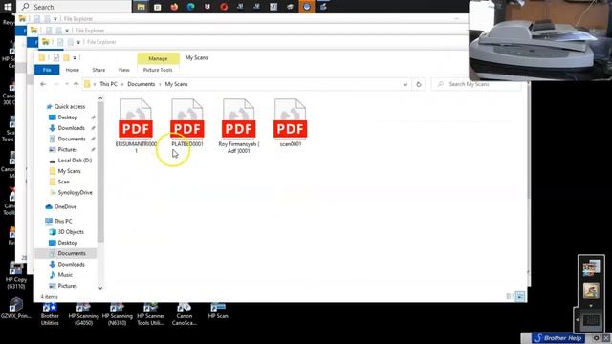The height and width of the screenshot is (344, 612).
Task: Open Local Disk (D:) in navigation pane
Action: 75,161
